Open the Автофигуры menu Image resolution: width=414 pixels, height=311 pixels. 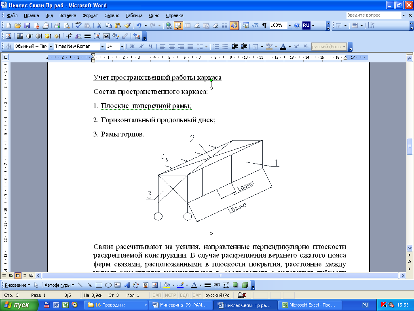pyautogui.click(x=59, y=285)
